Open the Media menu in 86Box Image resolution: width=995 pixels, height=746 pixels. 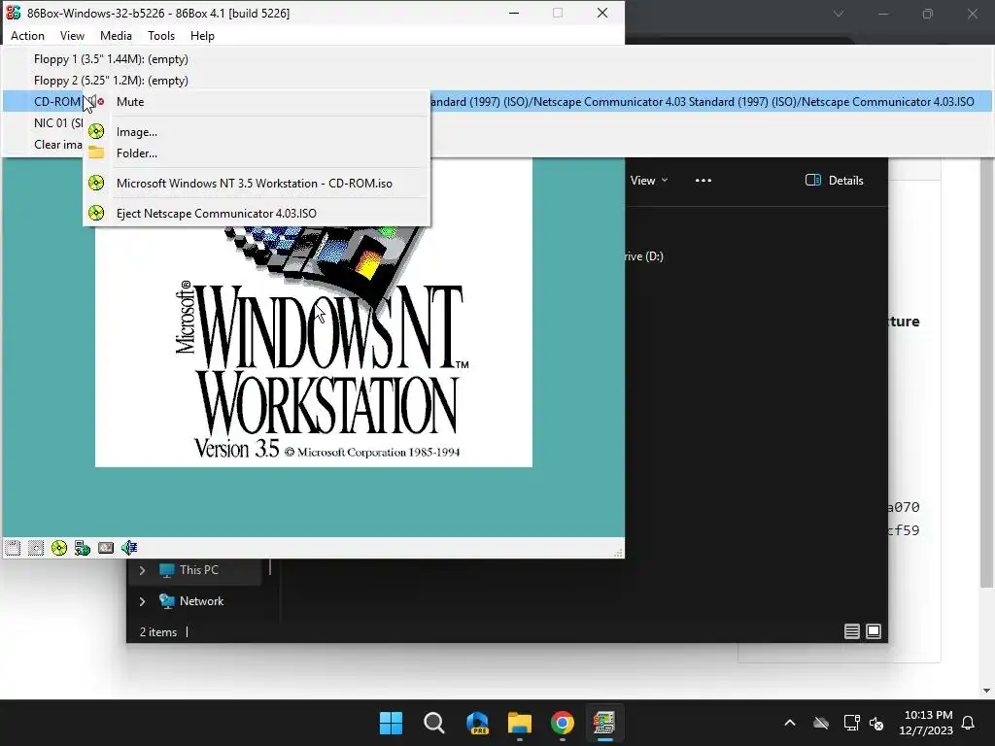tap(117, 36)
